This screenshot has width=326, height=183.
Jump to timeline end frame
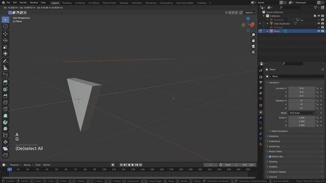141,165
